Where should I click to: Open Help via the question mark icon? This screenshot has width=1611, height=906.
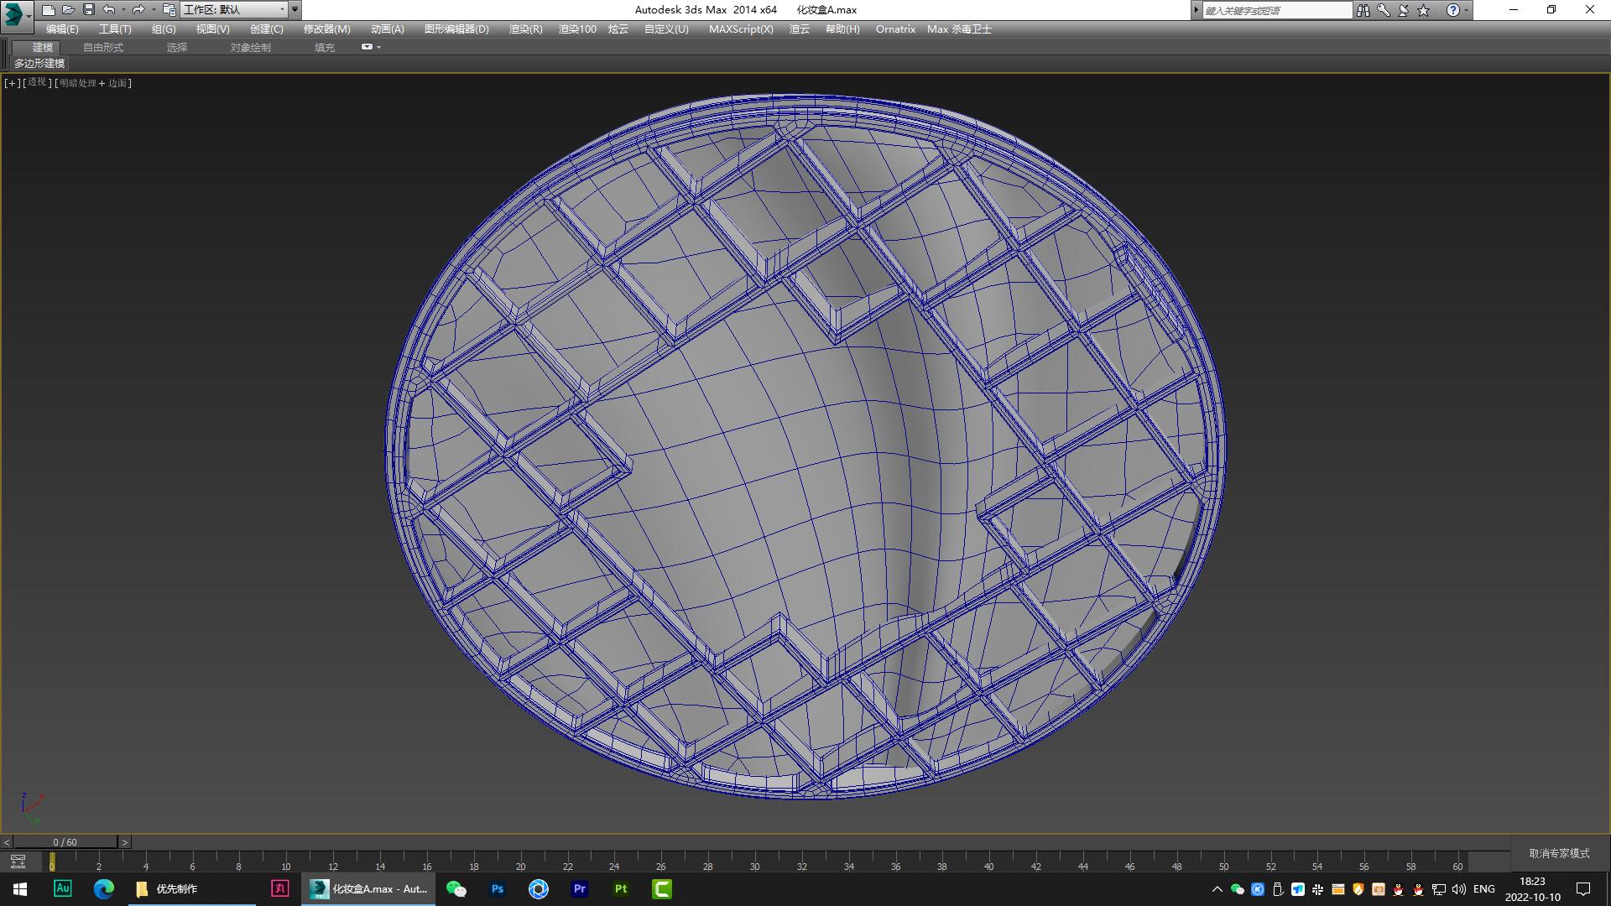tap(1454, 9)
